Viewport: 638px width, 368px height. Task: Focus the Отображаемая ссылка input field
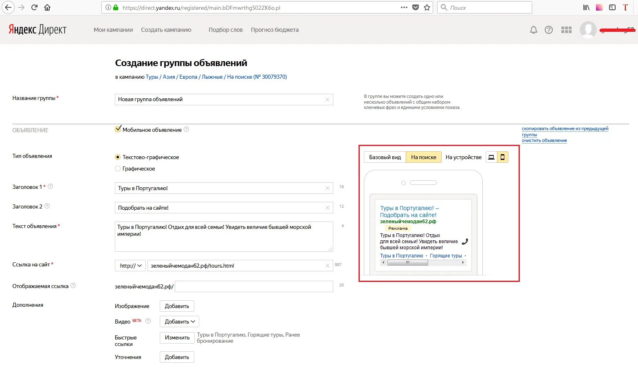(254, 286)
